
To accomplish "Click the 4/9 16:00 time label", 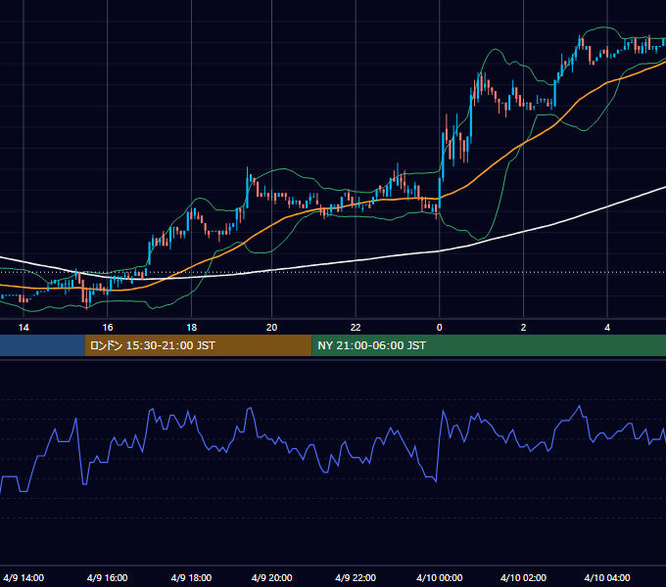I will (x=107, y=577).
